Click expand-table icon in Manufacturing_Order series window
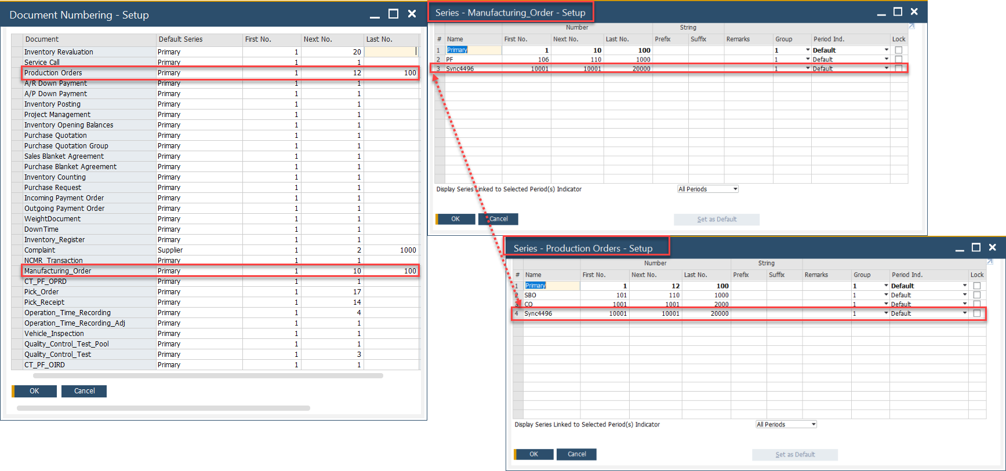 pos(911,26)
